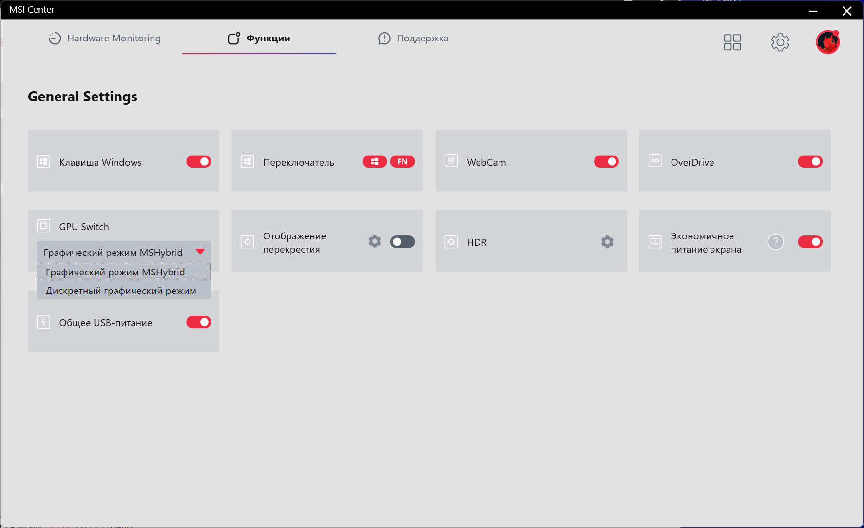
Task: Enable Отображение перекрестия switch
Action: coord(403,242)
